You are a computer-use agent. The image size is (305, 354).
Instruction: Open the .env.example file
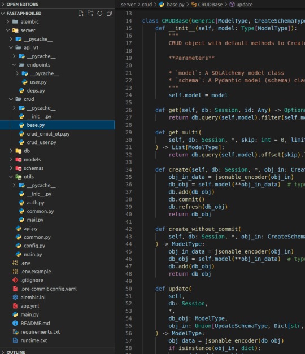point(36,272)
